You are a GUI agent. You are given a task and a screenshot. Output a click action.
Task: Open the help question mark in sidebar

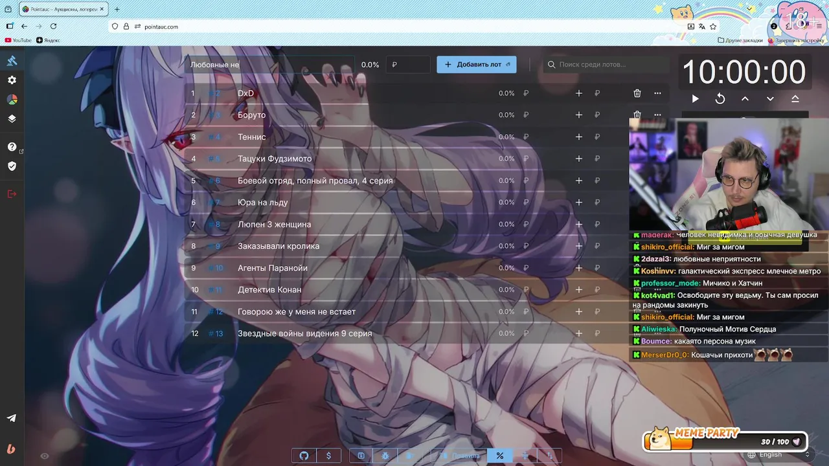(12, 147)
